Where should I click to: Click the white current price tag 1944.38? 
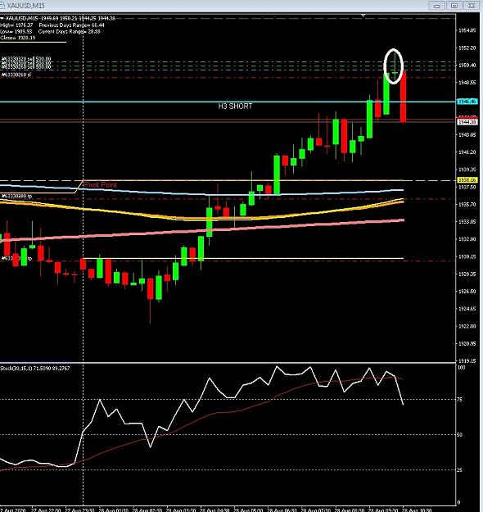[x=467, y=122]
